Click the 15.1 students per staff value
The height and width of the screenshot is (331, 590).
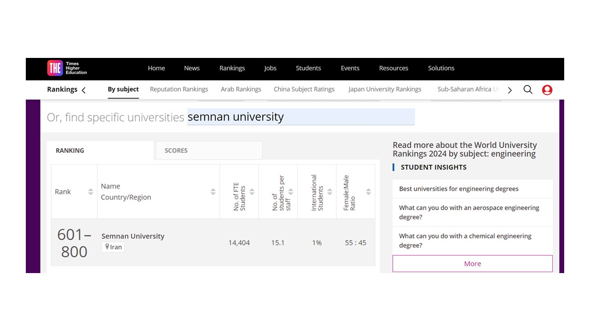click(278, 243)
